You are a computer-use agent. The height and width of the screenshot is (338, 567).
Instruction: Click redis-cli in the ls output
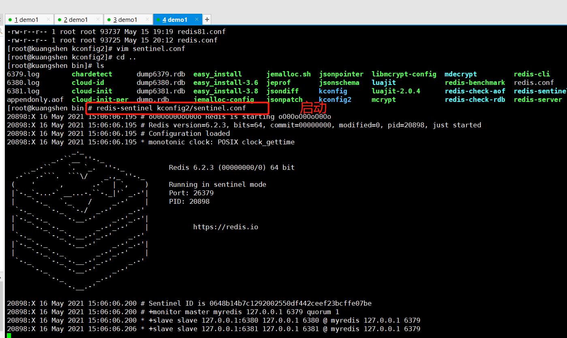point(532,74)
